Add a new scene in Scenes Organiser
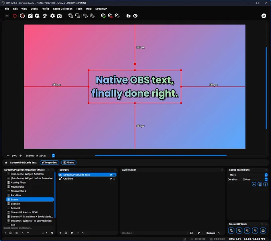This screenshot has width=271, height=241. pos(5,233)
